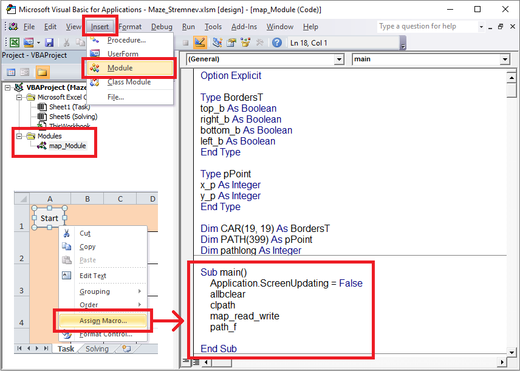Image resolution: width=520 pixels, height=371 pixels.
Task: Click the View Object icon in the Project pane
Action: 25,72
